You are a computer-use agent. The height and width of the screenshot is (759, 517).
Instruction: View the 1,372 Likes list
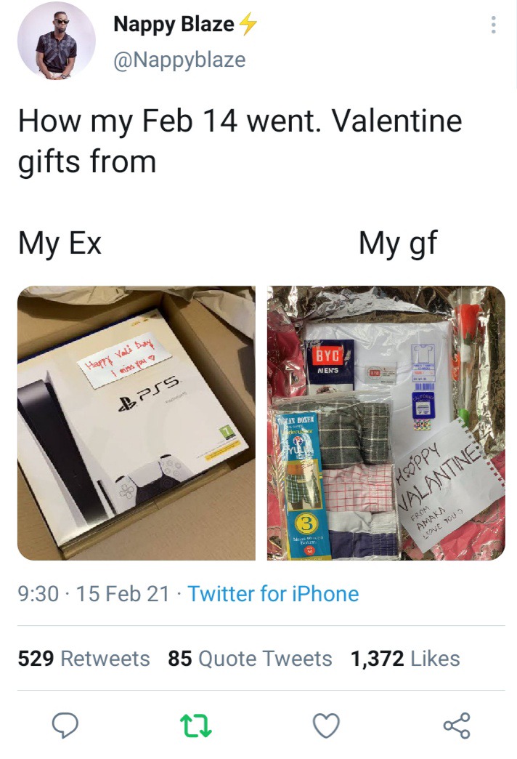click(x=405, y=659)
